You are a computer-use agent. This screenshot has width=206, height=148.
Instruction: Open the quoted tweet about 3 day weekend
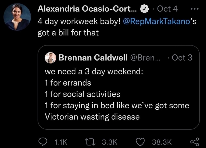119,87
